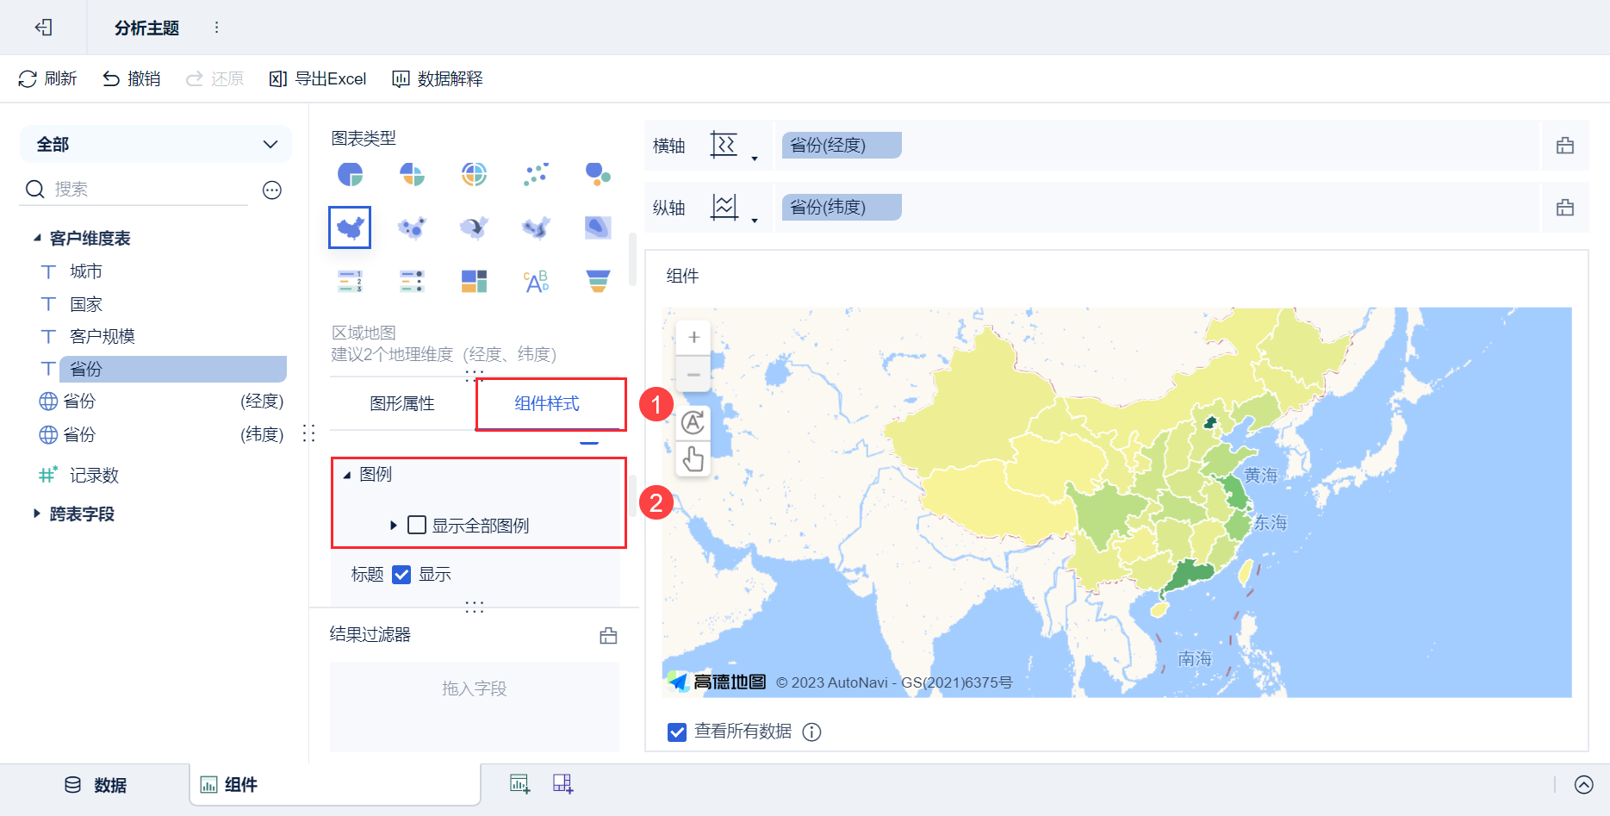This screenshot has width=1610, height=816.
Task: Select the treemap chart type icon
Action: 474,281
